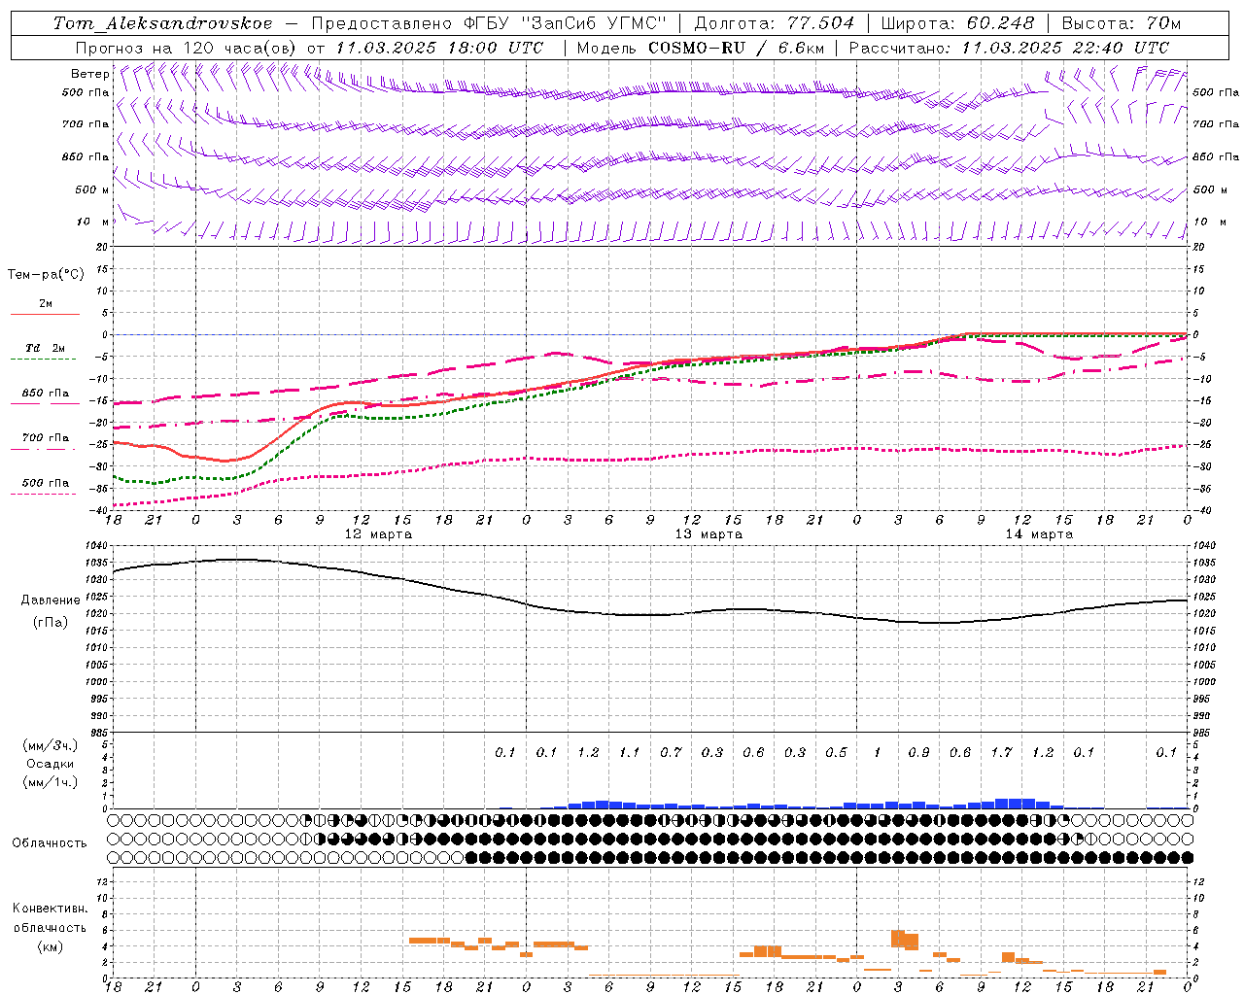Image resolution: width=1244 pixels, height=995 pixels.
Task: Click the Высота: 70м value
Action: tap(1121, 23)
